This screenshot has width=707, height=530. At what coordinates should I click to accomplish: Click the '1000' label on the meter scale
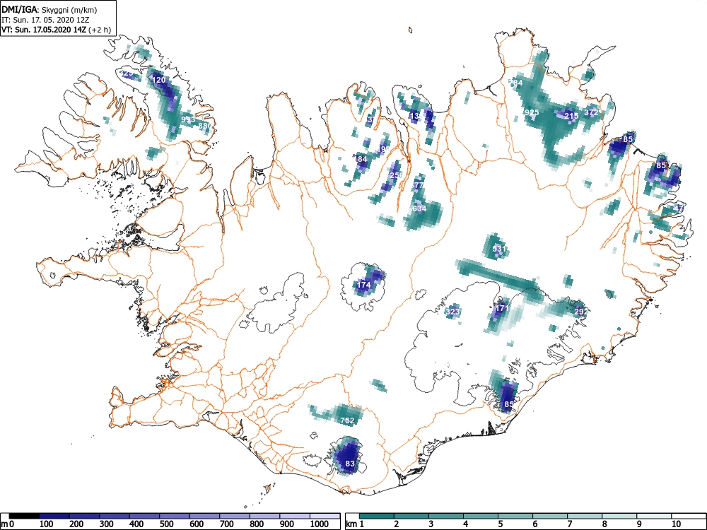(x=320, y=524)
